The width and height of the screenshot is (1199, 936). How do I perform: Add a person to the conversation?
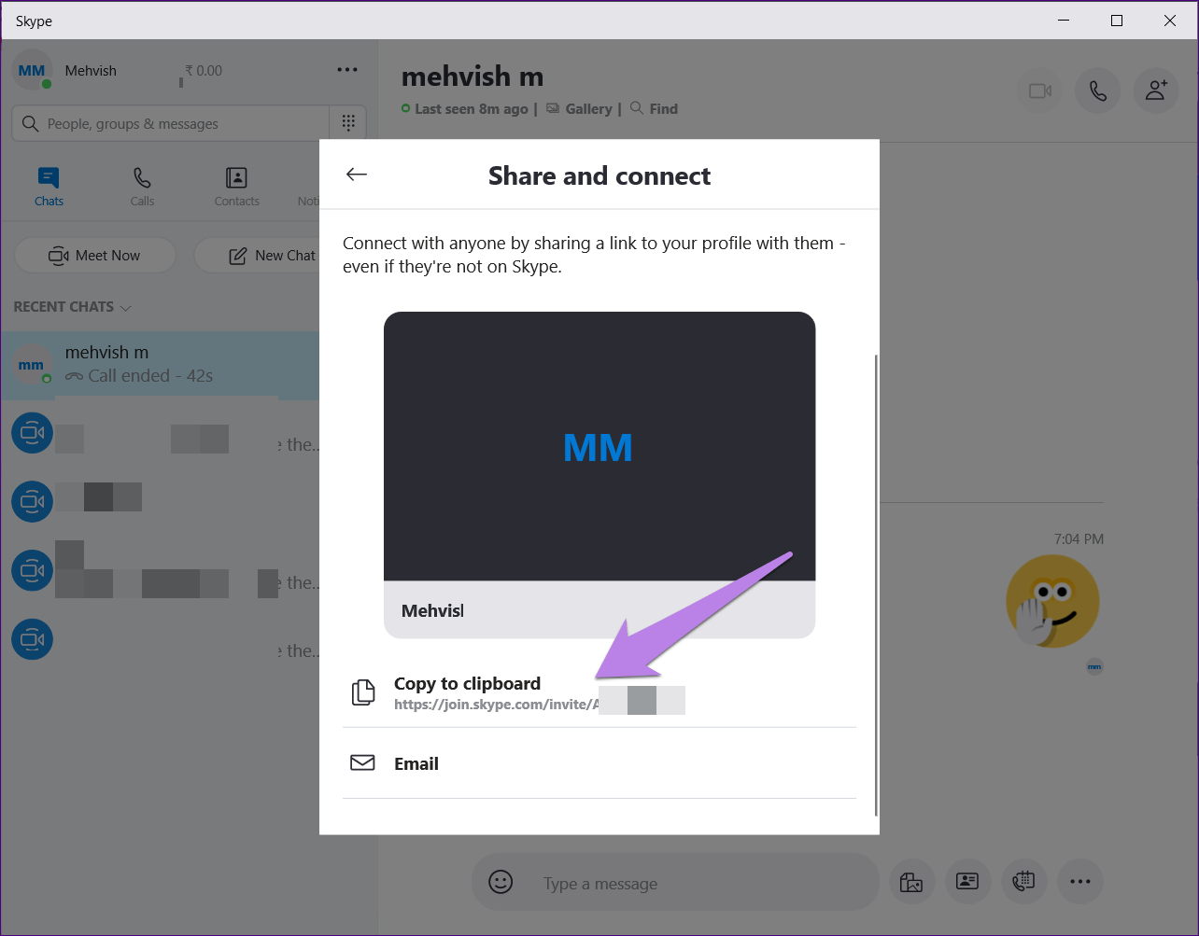pos(1156,91)
